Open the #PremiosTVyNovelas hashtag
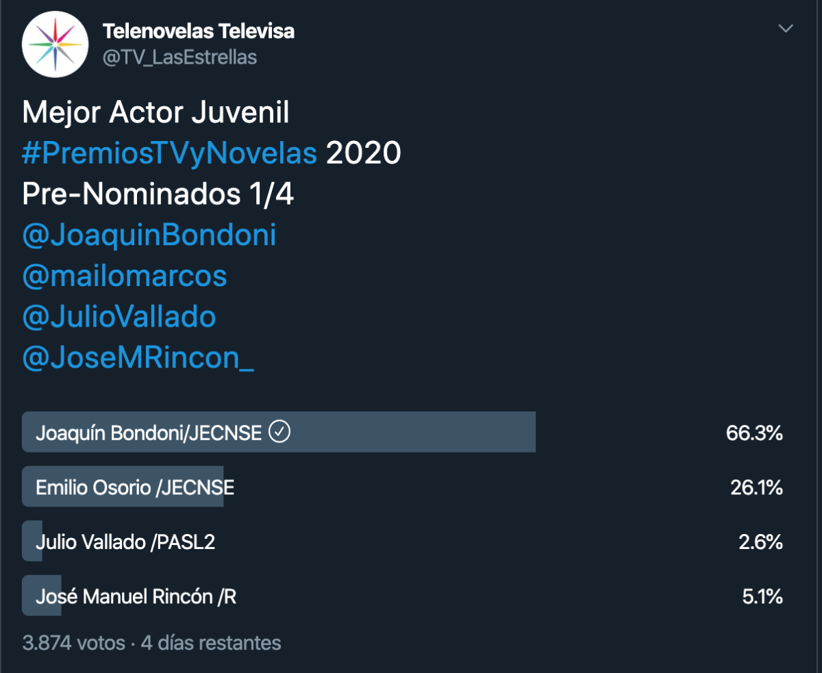 pyautogui.click(x=170, y=154)
